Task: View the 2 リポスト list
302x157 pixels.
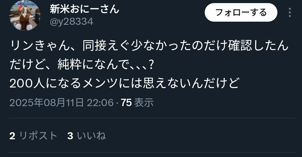Action: pyautogui.click(x=33, y=136)
